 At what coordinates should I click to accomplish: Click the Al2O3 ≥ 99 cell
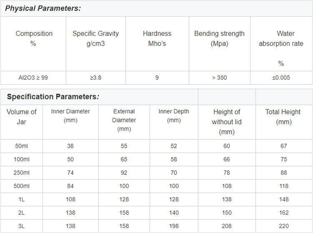coord(33,78)
